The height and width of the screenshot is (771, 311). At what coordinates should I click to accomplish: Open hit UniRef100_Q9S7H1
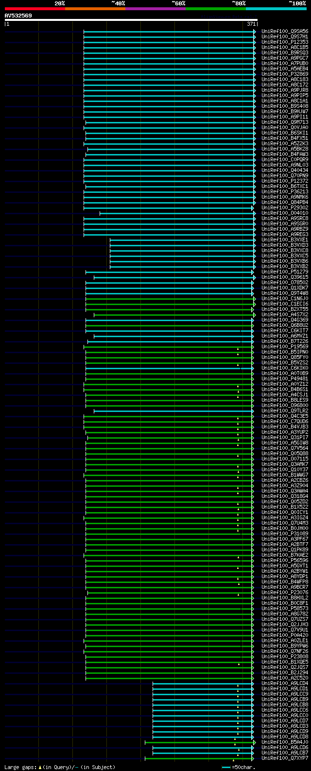click(285, 36)
